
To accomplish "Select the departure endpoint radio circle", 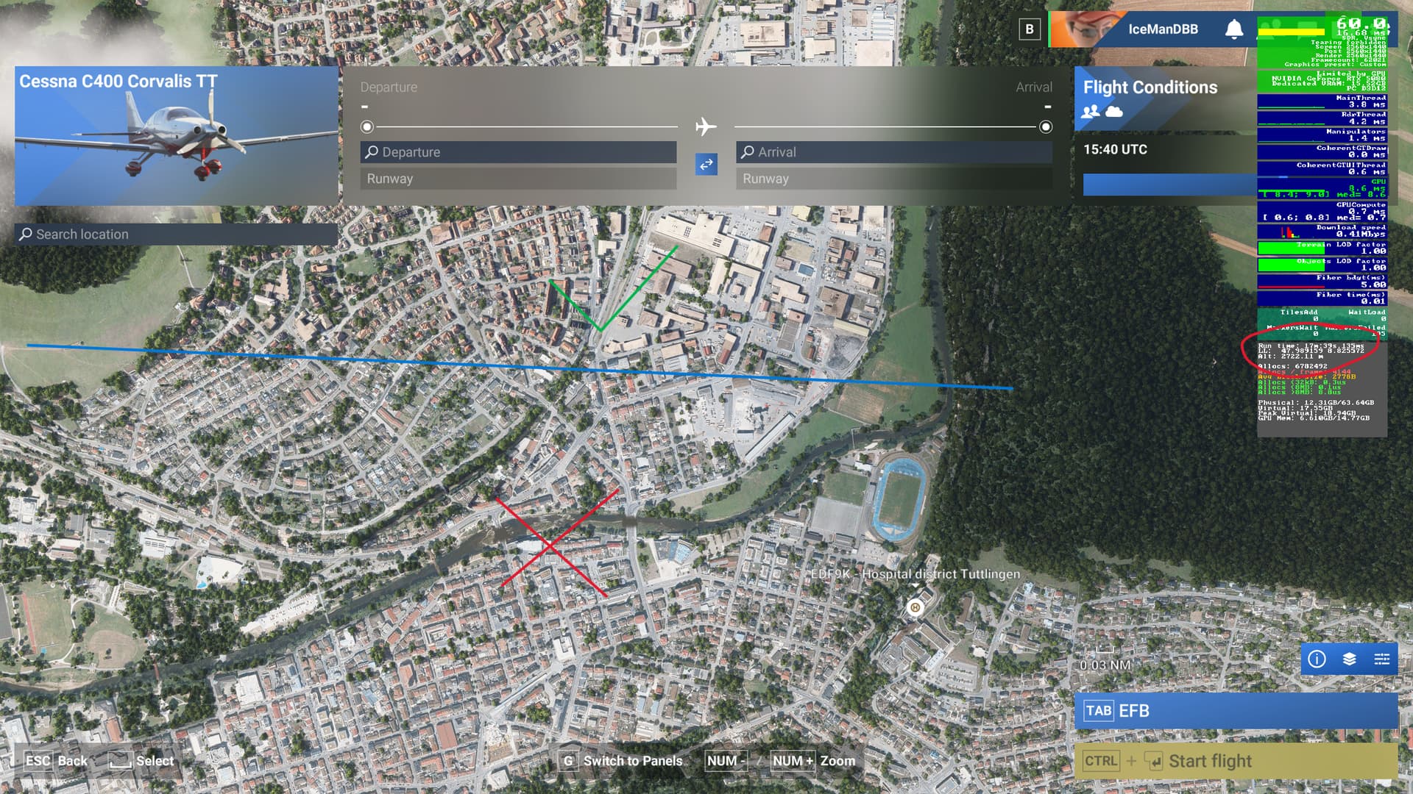I will (367, 127).
